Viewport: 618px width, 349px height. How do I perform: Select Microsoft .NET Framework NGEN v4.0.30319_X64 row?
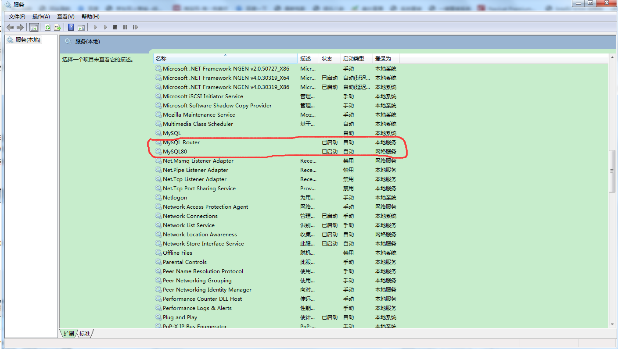[276, 78]
